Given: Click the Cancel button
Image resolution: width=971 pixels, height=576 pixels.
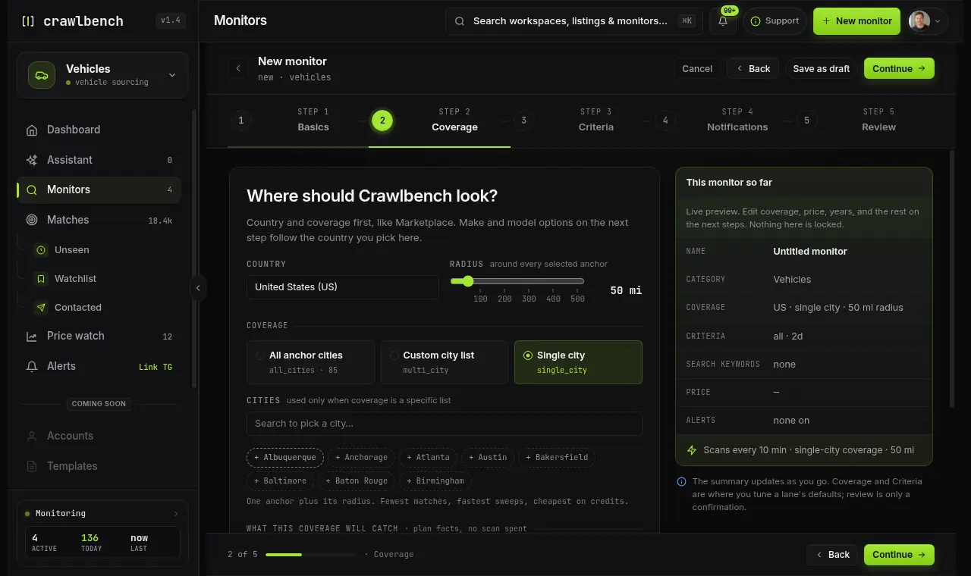Looking at the screenshot, I should tap(697, 68).
